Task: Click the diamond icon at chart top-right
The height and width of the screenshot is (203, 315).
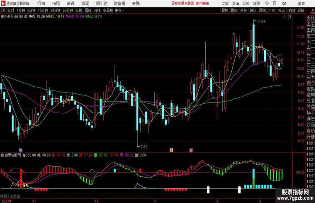Action: click(285, 17)
